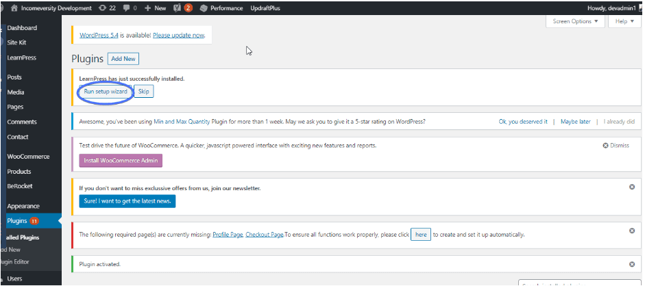
Task: Skip the LearnPress setup wizard
Action: 143,92
